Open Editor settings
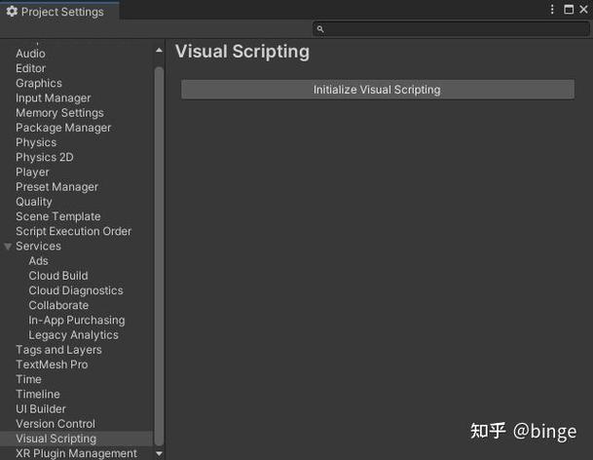The width and height of the screenshot is (593, 460). click(30, 68)
